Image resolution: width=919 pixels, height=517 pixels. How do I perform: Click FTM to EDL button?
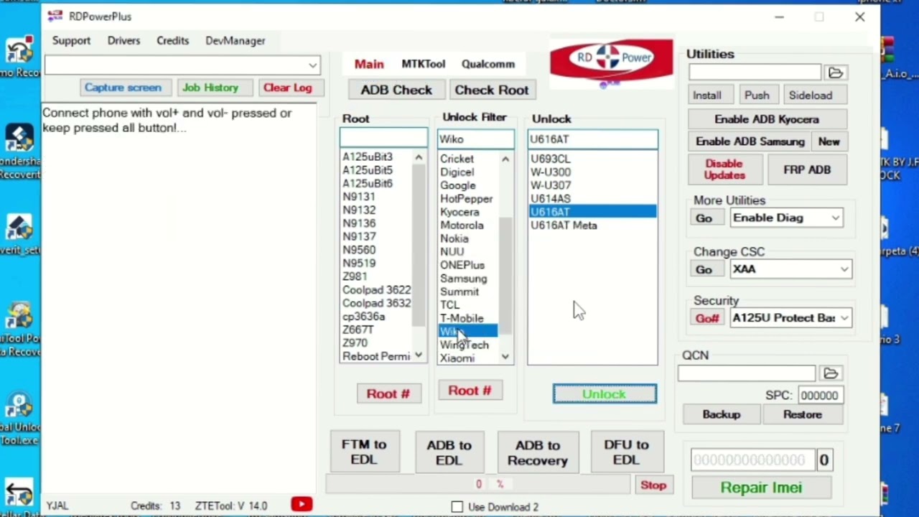click(x=364, y=452)
